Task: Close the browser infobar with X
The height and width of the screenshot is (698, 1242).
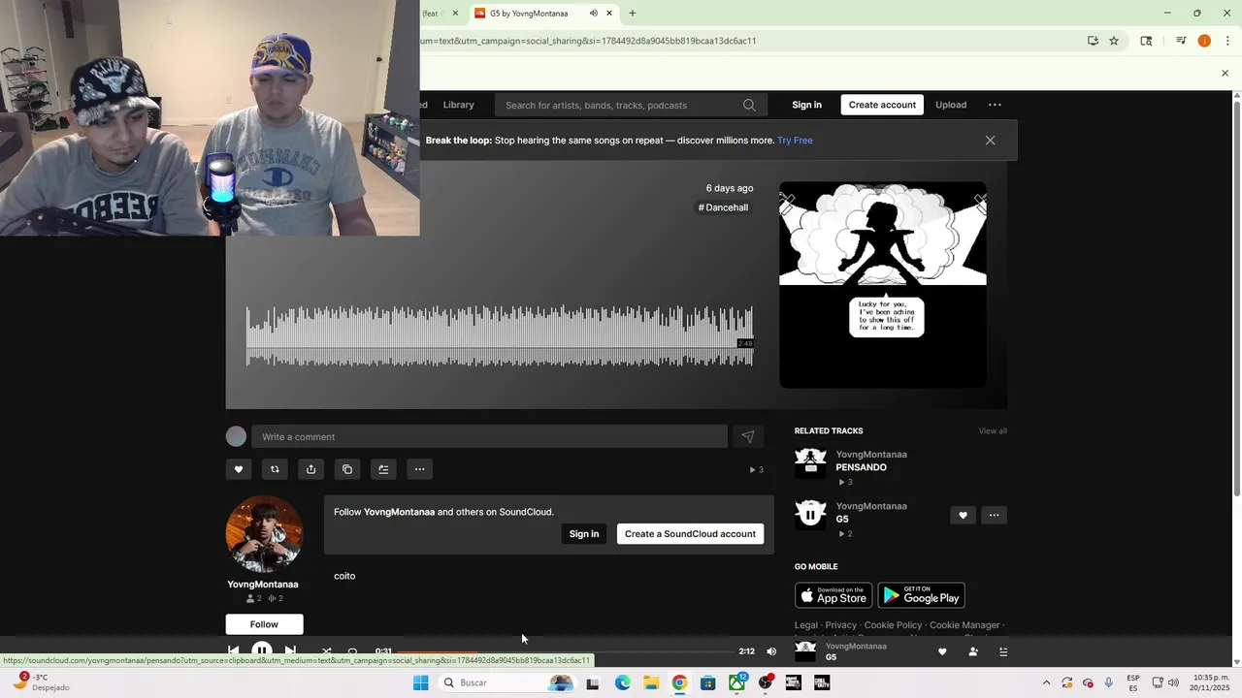Action: click(1225, 73)
